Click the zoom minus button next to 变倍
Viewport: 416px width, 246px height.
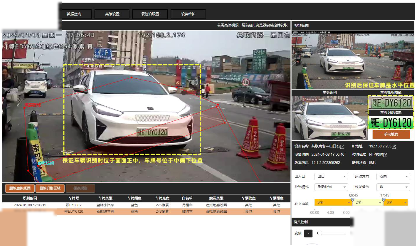pyautogui.click(x=308, y=233)
